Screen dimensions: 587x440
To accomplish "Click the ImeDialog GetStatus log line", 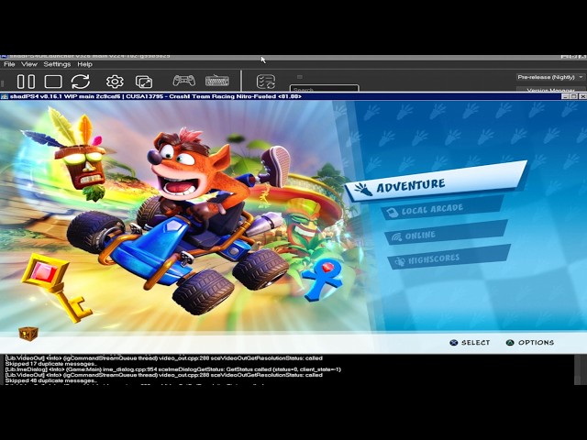I will [x=173, y=369].
